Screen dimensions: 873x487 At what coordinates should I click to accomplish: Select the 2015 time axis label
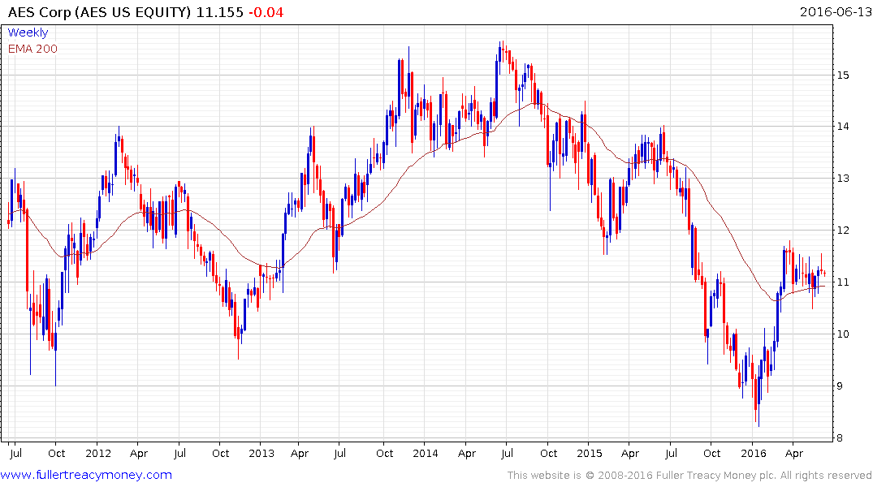[589, 453]
